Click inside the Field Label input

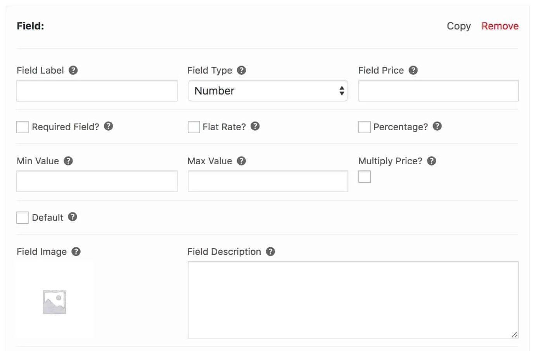click(97, 91)
